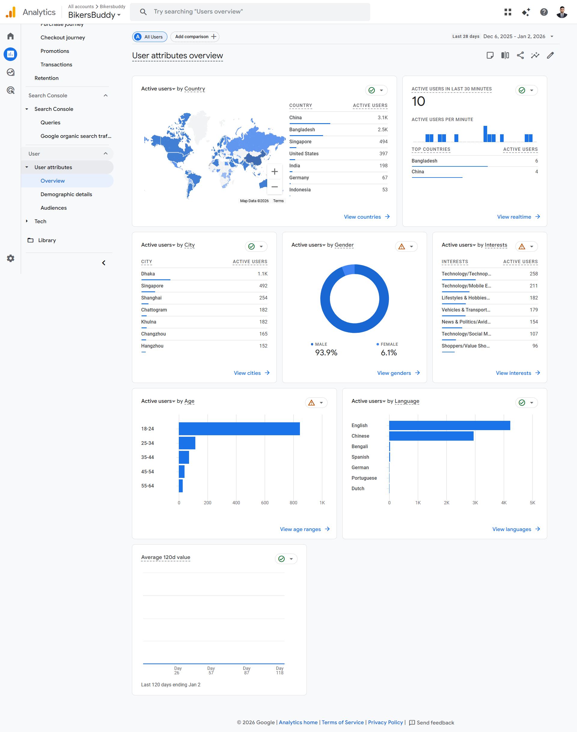Click the 18-24 age bar
The image size is (577, 732).
coord(239,428)
